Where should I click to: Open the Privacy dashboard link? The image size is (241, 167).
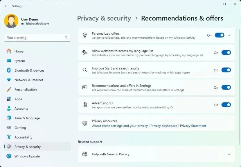tap(164, 126)
